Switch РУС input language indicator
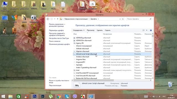 164,97
